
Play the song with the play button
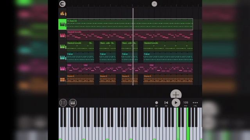176,103
